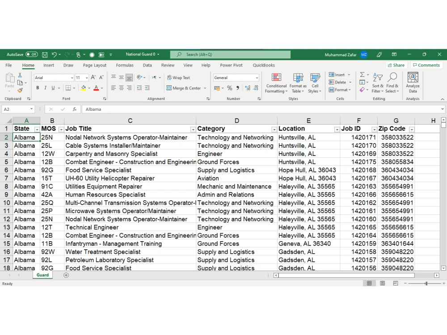Open the Job Title column filter dropdown
The height and width of the screenshot is (335, 447).
(193, 130)
